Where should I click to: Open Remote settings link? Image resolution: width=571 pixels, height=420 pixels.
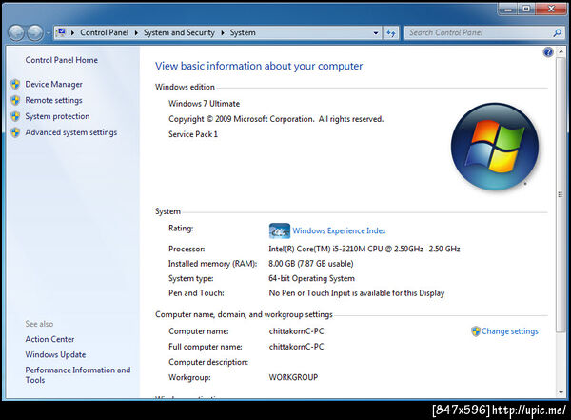[x=53, y=100]
